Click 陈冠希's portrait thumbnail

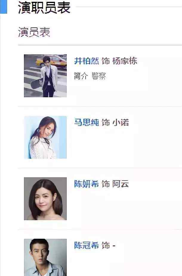click(x=45, y=257)
